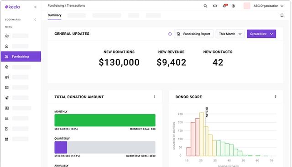
Task: Open the calendar icon in sidebar
Action: 6,139
